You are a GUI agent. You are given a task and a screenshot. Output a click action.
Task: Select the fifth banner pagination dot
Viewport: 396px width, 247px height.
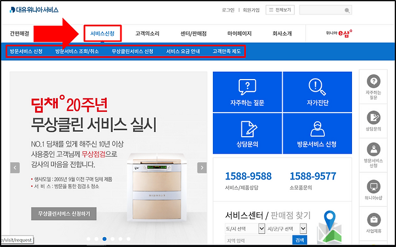(x=120, y=239)
